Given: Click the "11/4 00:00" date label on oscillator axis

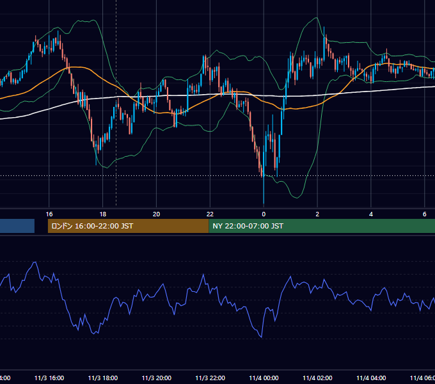Looking at the screenshot, I should pos(264,378).
